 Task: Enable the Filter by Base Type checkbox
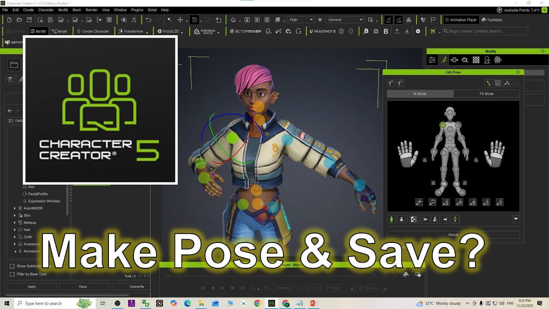tap(12, 274)
